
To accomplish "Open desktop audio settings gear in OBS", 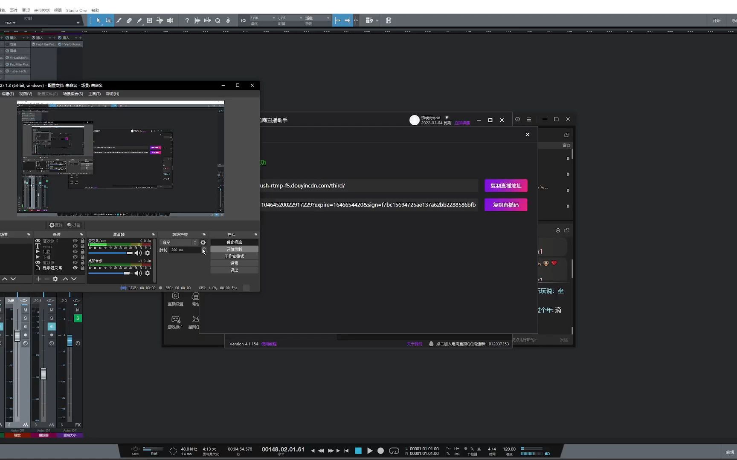I will tap(148, 273).
